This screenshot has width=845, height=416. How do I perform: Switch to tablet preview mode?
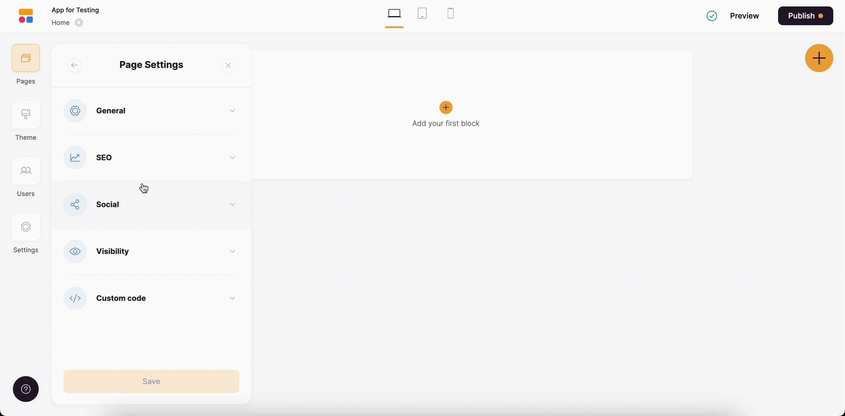[422, 13]
